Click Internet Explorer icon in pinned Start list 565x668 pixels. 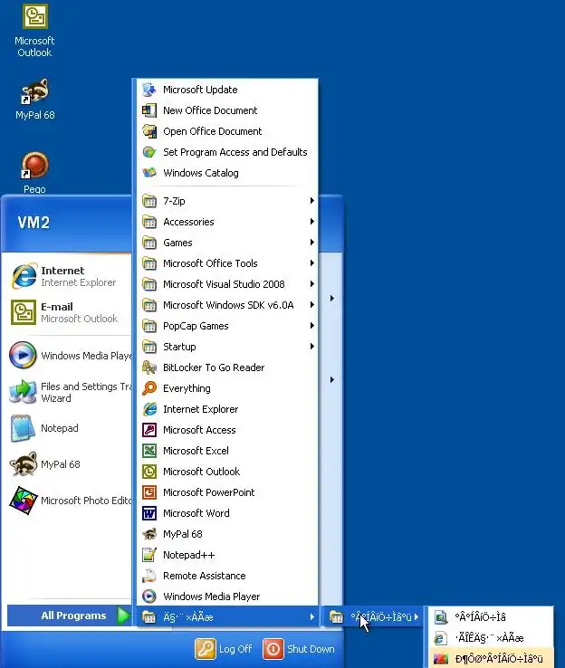point(24,276)
